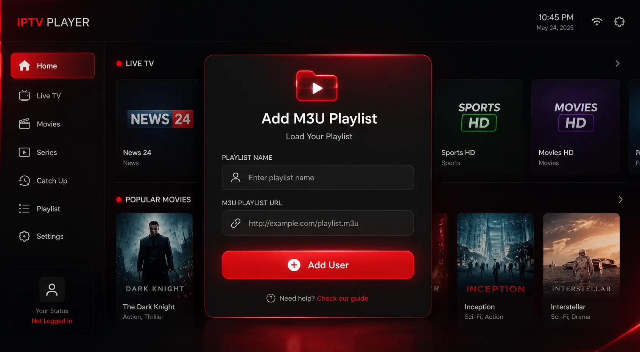640x352 pixels.
Task: Select Playlist in the sidebar
Action: point(53,209)
